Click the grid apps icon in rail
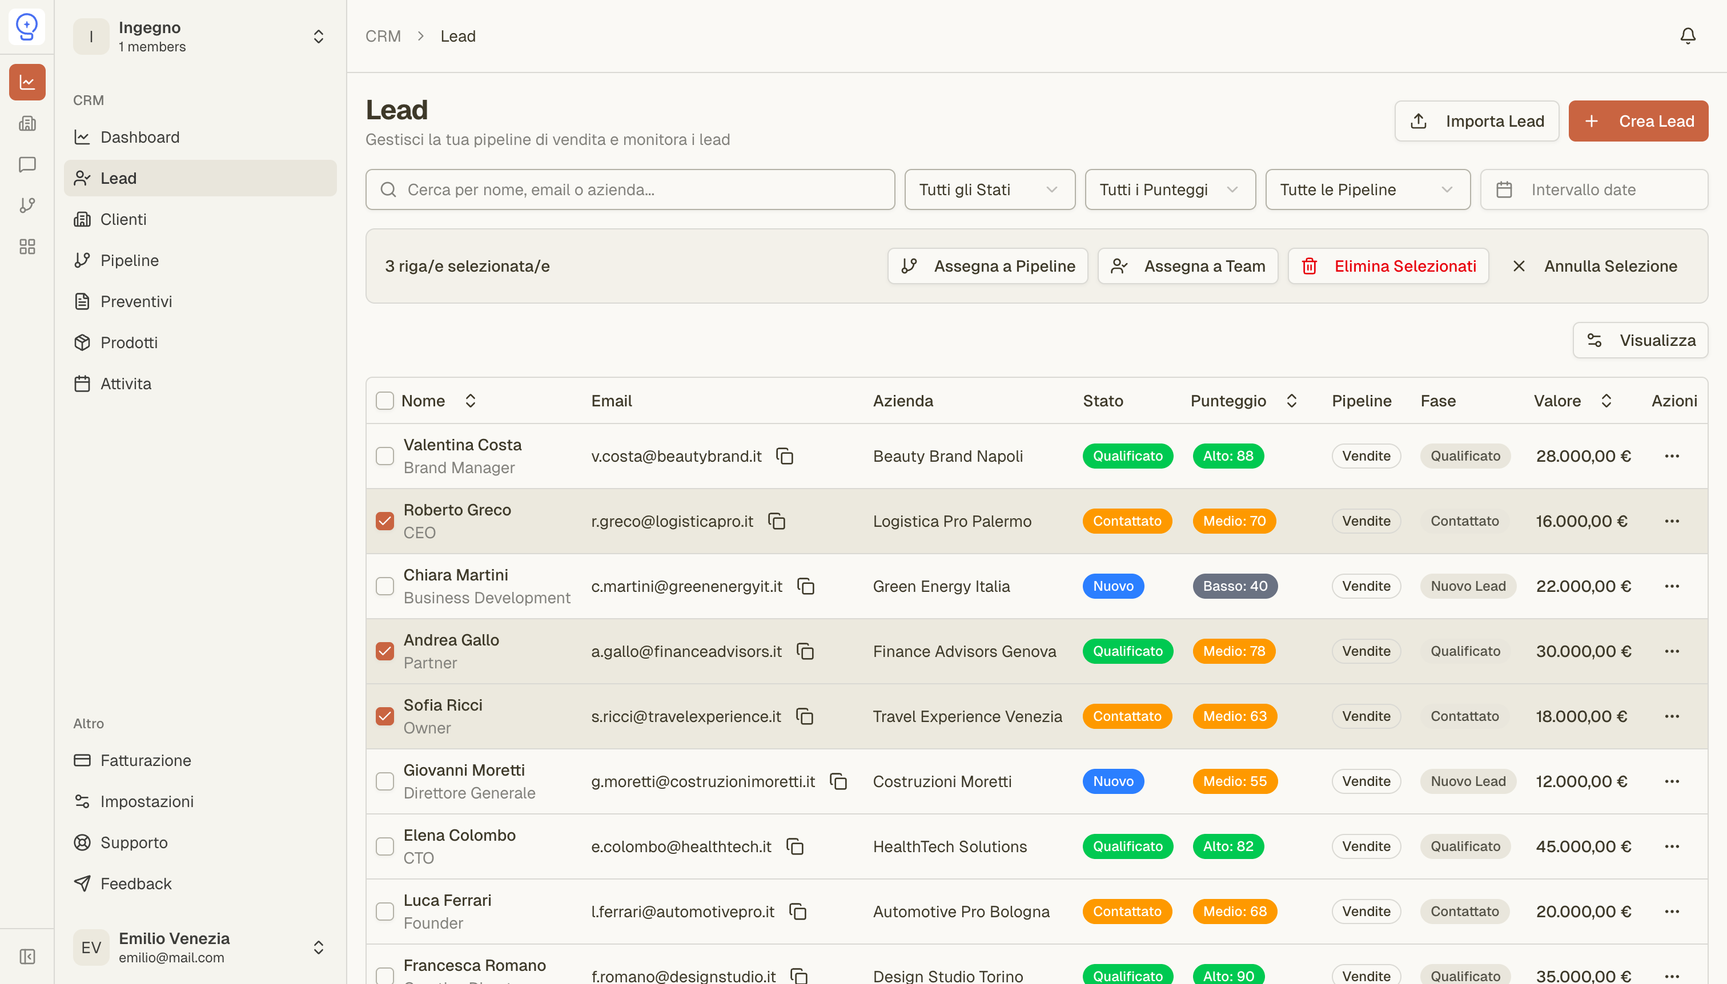Viewport: 1727px width, 984px height. click(27, 247)
